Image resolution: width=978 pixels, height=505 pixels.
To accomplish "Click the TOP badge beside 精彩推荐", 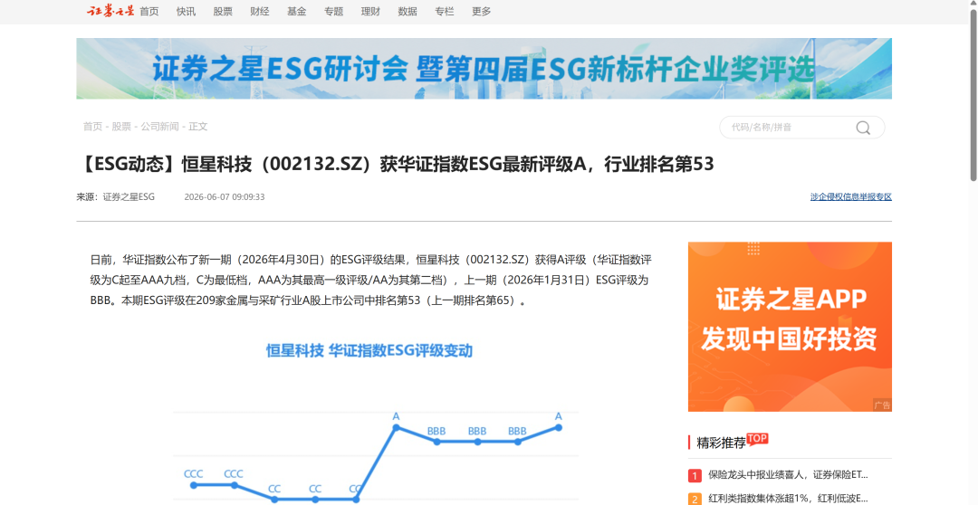I will 757,439.
